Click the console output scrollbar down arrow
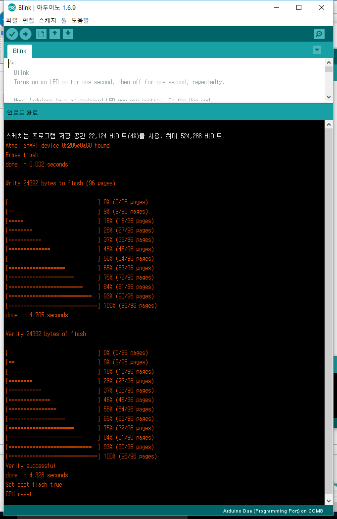This screenshot has width=337, height=519. [329, 501]
